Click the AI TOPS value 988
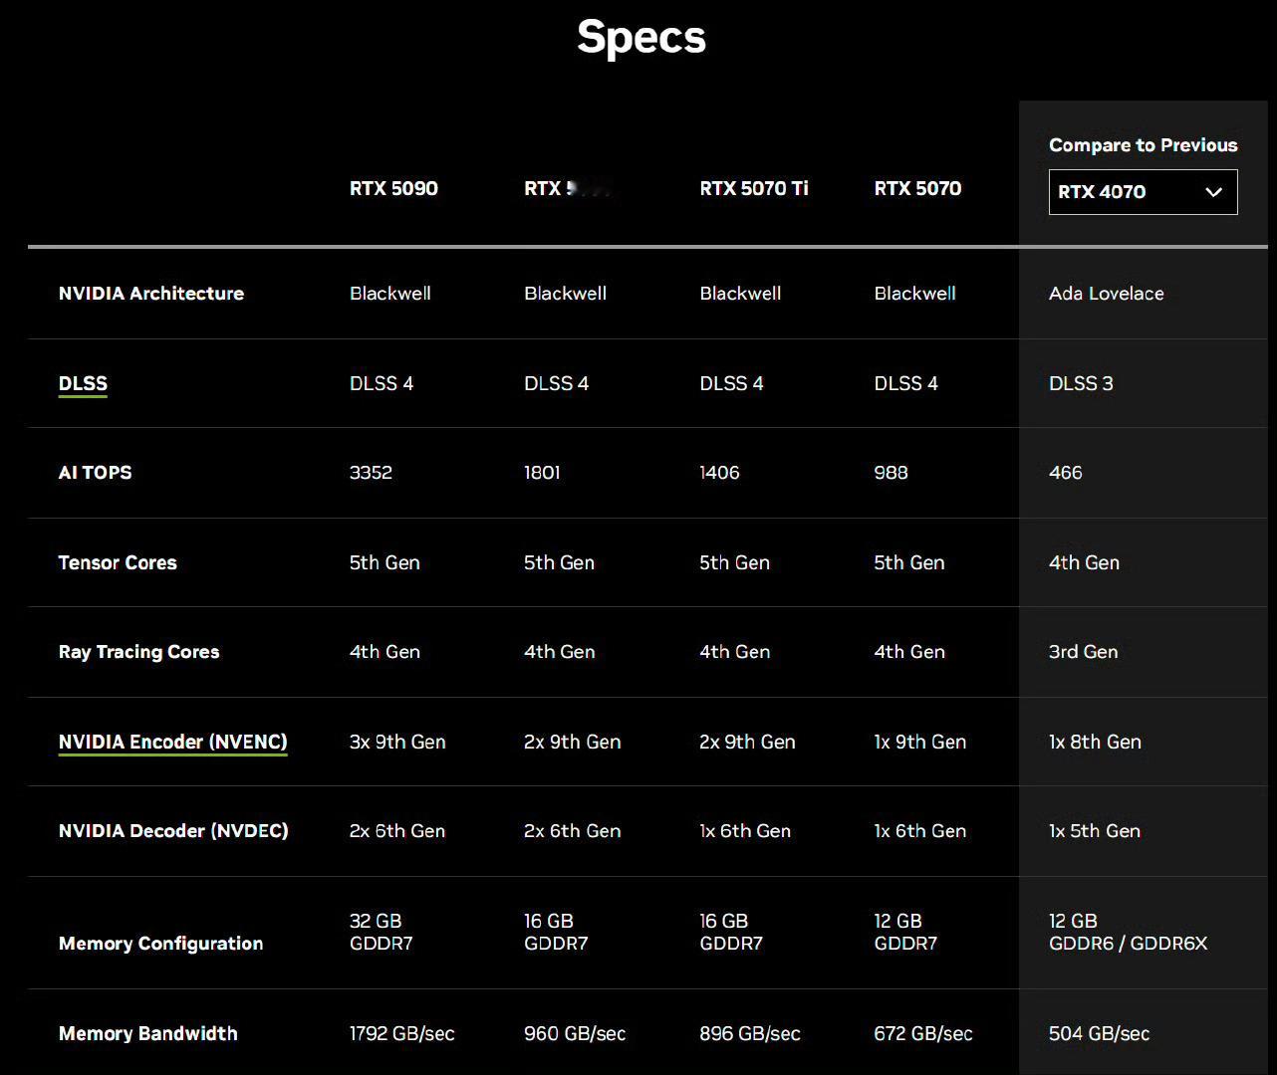1277x1075 pixels. click(x=891, y=473)
